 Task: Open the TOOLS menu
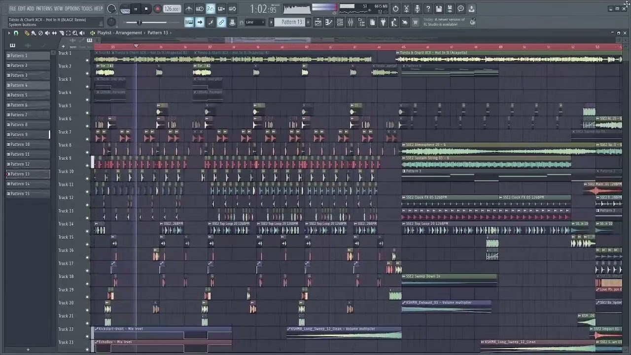click(87, 9)
